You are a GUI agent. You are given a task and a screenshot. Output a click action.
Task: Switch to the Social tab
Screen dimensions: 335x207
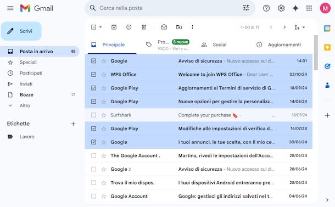[x=220, y=44]
